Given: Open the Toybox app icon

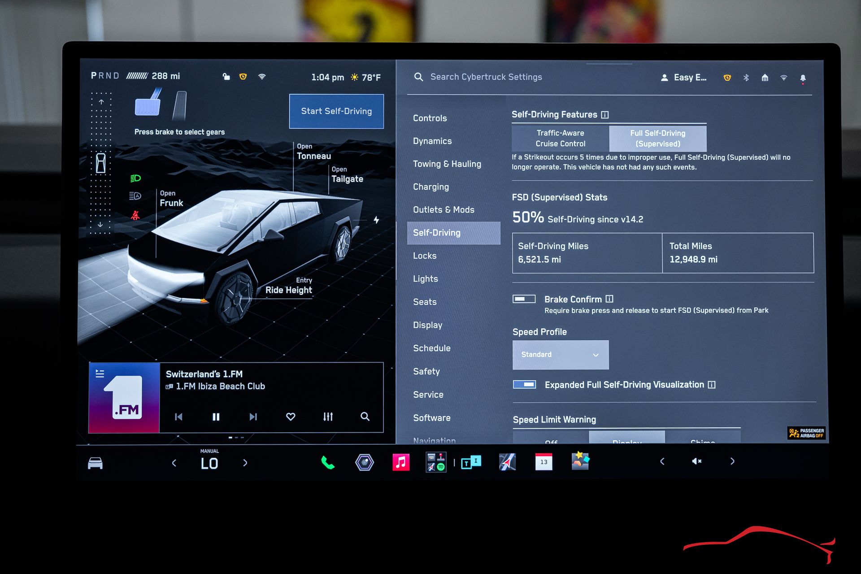Looking at the screenshot, I should pos(580,461).
